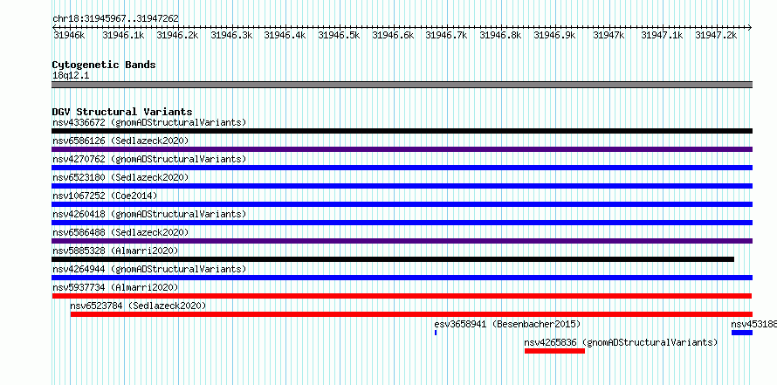
Task: Click ruler position 31946.1k
Action: 123,35
